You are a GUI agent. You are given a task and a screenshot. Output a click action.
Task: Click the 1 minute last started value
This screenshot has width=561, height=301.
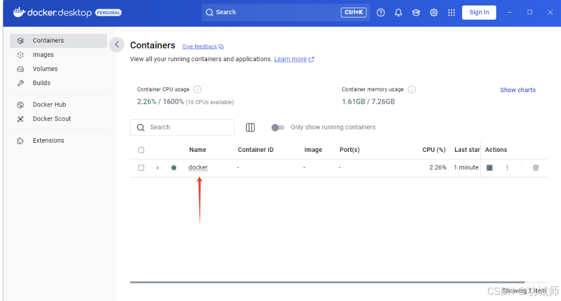[x=466, y=168]
